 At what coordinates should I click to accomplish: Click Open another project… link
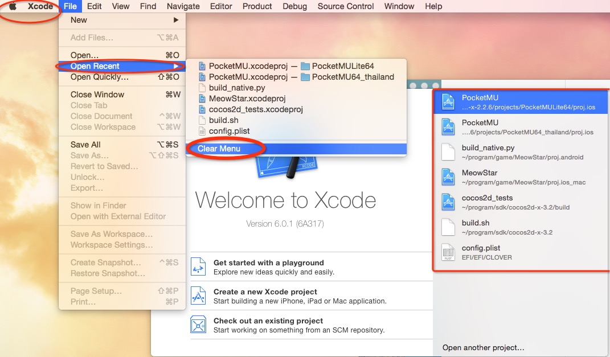483,348
